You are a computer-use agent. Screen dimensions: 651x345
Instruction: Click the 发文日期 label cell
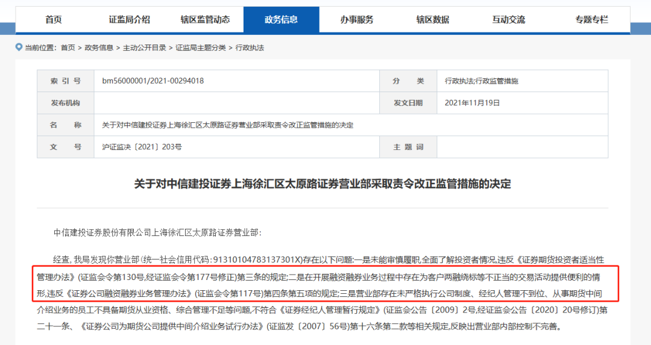408,103
